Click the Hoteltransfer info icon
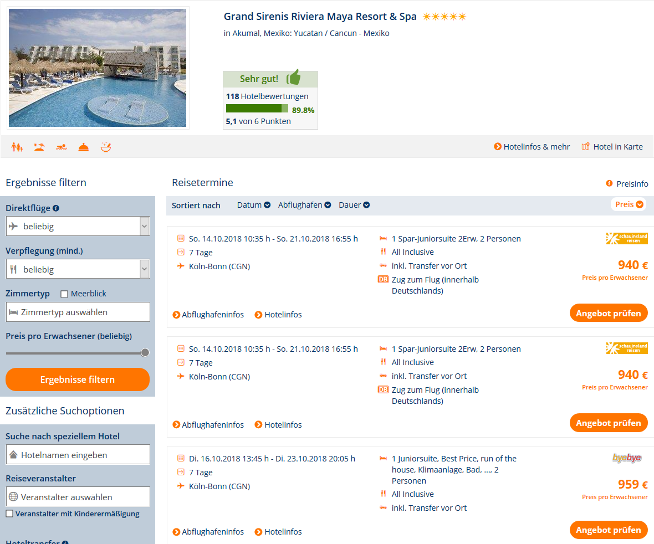 coord(65,542)
